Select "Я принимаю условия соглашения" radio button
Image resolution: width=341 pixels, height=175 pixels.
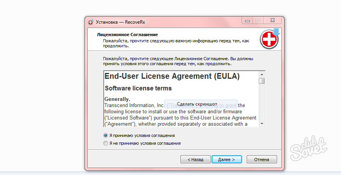(106, 135)
